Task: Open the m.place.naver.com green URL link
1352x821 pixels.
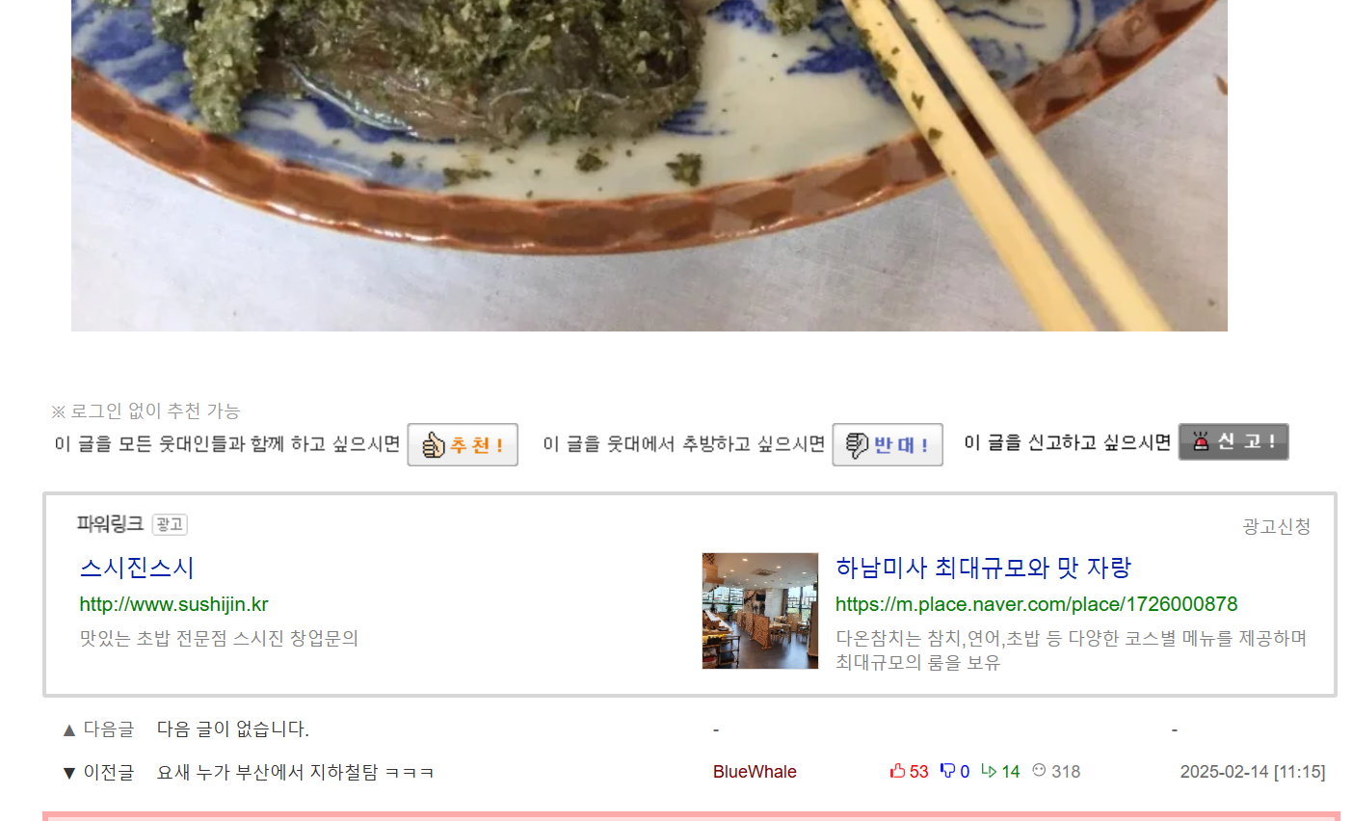Action: (x=1037, y=604)
